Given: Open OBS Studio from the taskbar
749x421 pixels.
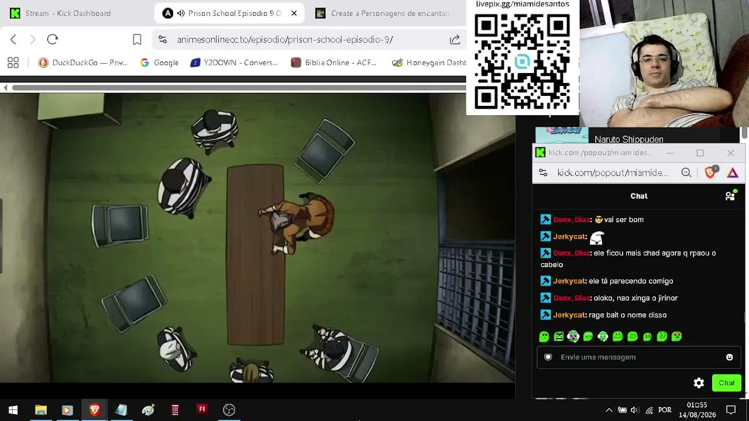Looking at the screenshot, I should click(229, 410).
